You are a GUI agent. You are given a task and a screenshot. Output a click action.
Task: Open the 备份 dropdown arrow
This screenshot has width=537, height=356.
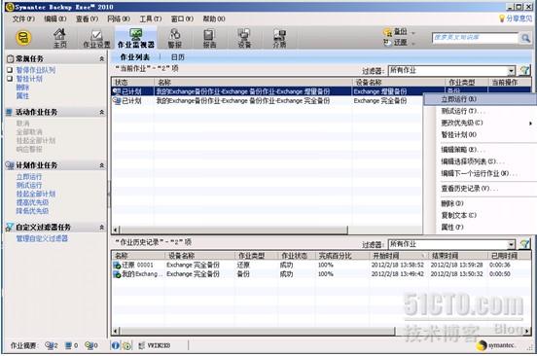coord(412,33)
